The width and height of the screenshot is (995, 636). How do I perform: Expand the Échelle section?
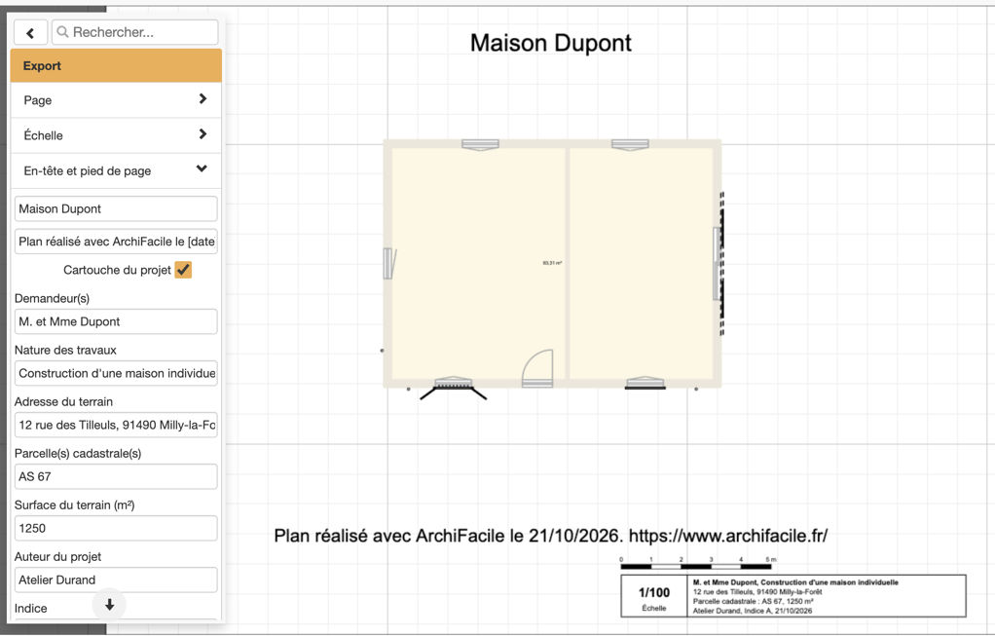[x=116, y=135]
